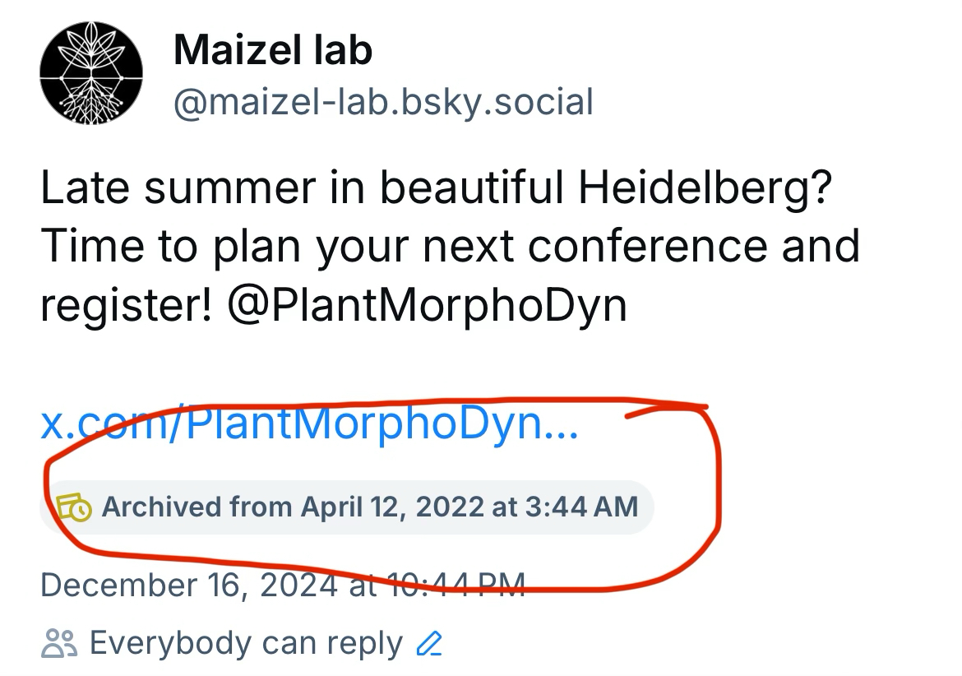Viewport: 962px width, 676px height.
Task: Click the December 16, 2024 post date
Action: pos(187,585)
